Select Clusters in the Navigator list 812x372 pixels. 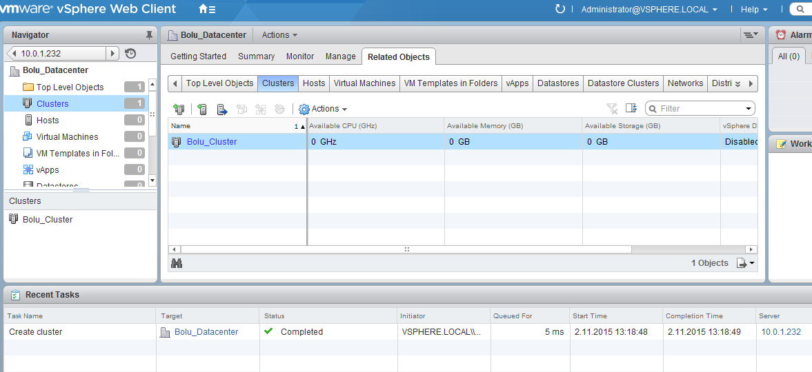coord(52,104)
